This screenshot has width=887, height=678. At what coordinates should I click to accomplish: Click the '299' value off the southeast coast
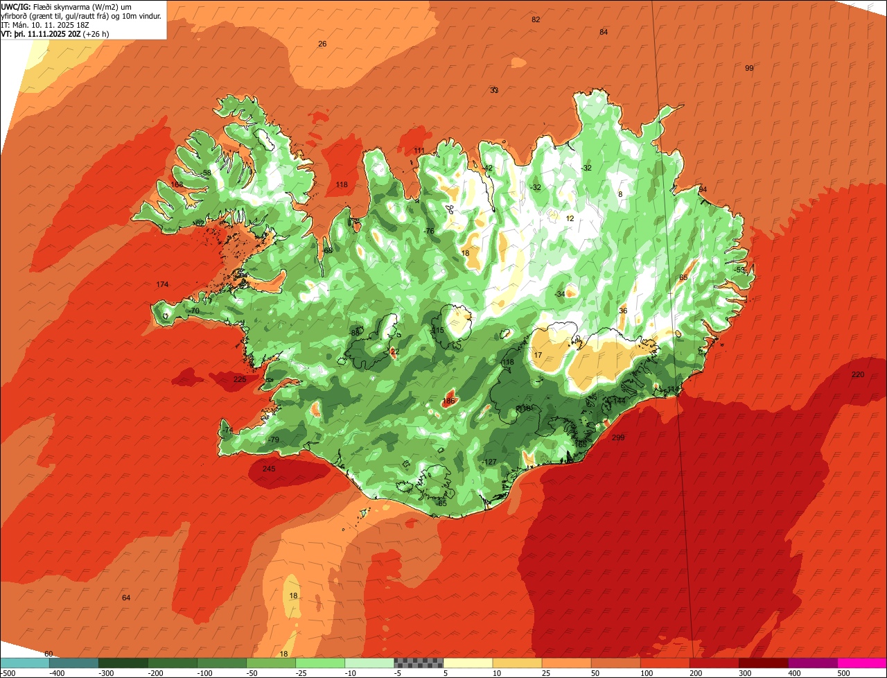[x=618, y=437]
